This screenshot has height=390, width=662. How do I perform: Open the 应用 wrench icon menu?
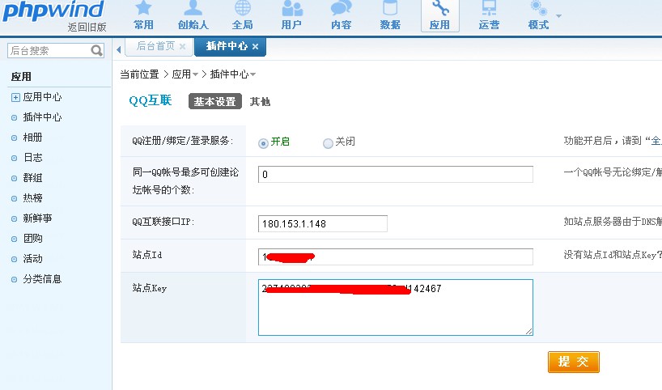tap(440, 15)
